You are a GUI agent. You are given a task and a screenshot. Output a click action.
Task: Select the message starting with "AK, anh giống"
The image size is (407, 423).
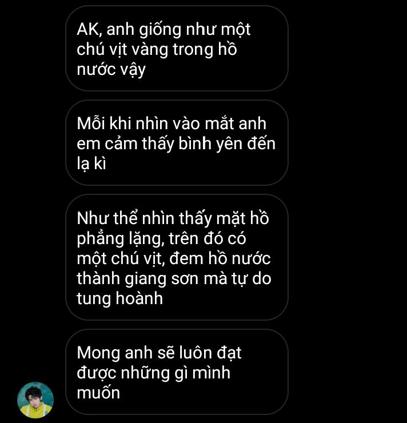[x=177, y=48]
